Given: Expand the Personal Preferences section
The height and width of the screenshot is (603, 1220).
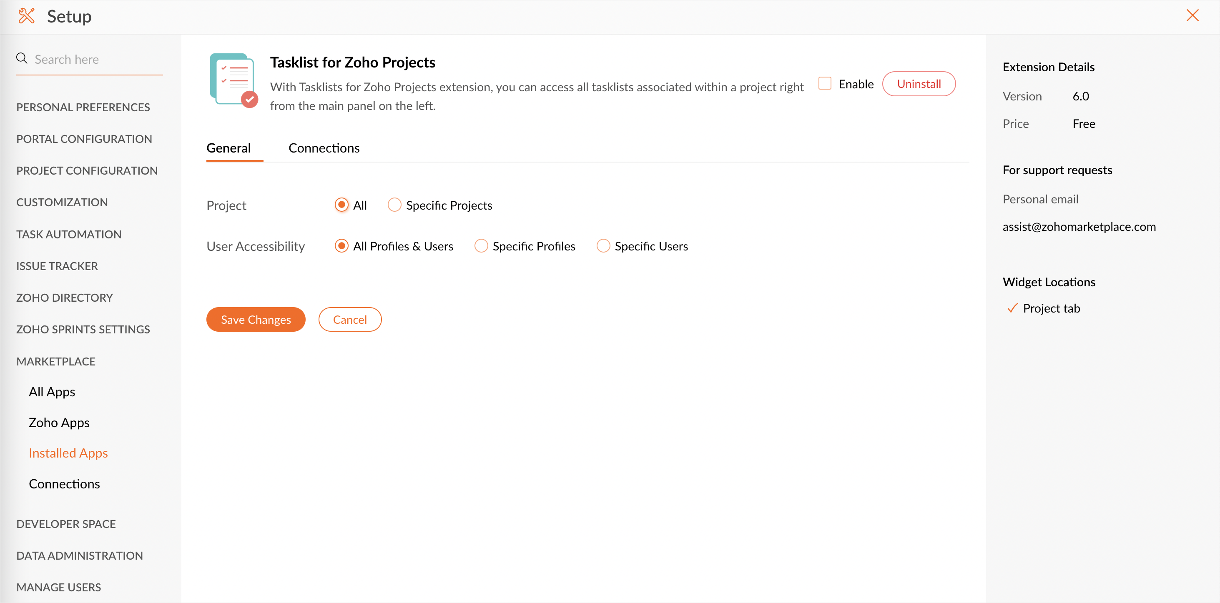Looking at the screenshot, I should click(83, 108).
